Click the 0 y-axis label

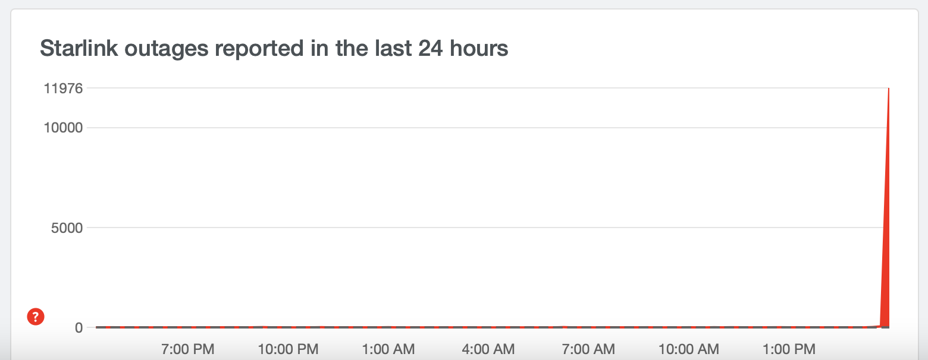tap(79, 327)
